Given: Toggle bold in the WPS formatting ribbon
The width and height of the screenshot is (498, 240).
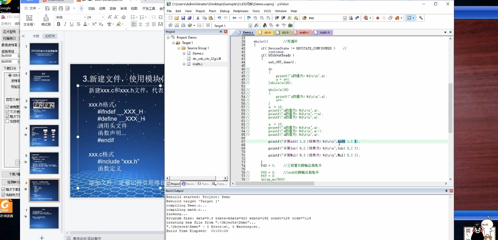Looking at the screenshot, I should (x=59, y=24).
